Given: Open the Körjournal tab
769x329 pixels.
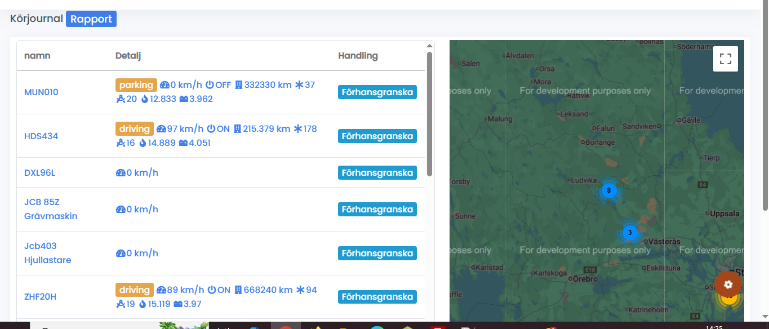Looking at the screenshot, I should [x=37, y=19].
